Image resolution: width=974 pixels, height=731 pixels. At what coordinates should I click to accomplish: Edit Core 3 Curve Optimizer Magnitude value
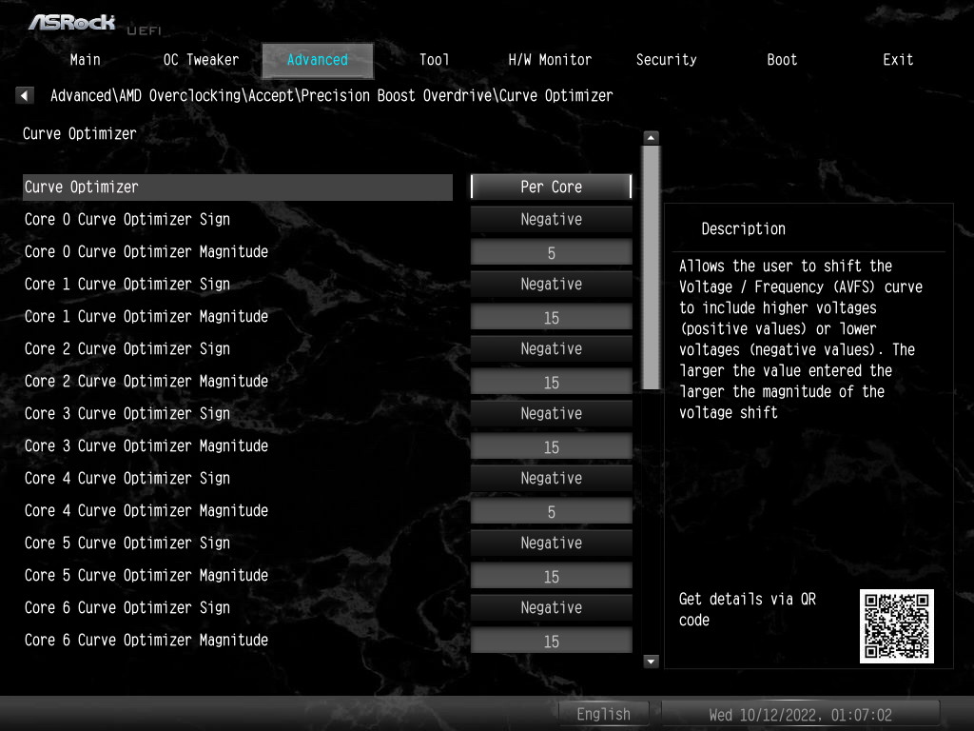551,446
